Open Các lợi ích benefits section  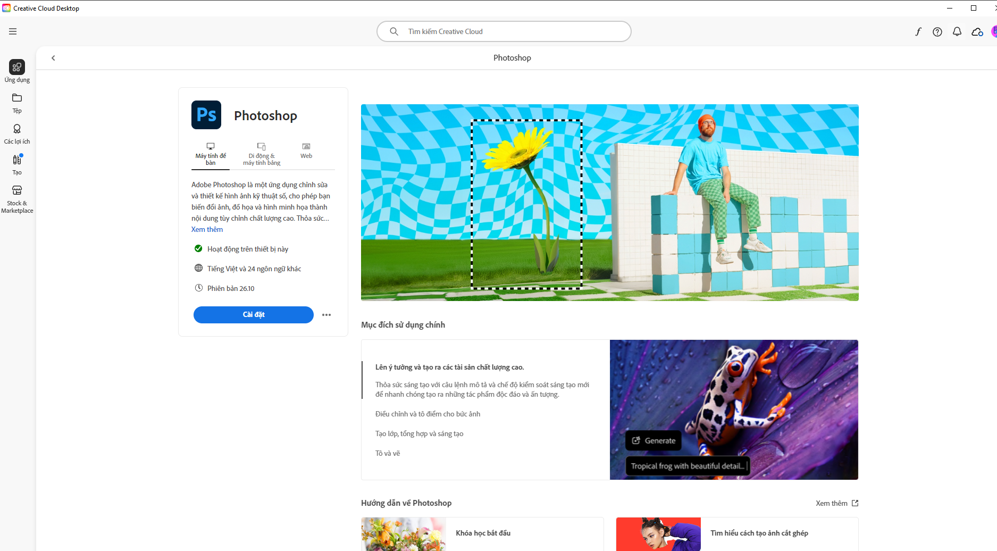click(17, 133)
